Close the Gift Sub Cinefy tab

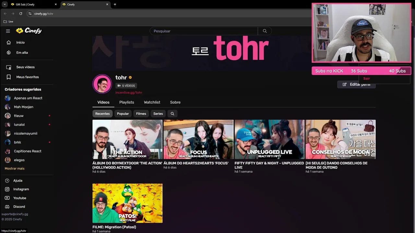[x=56, y=5]
